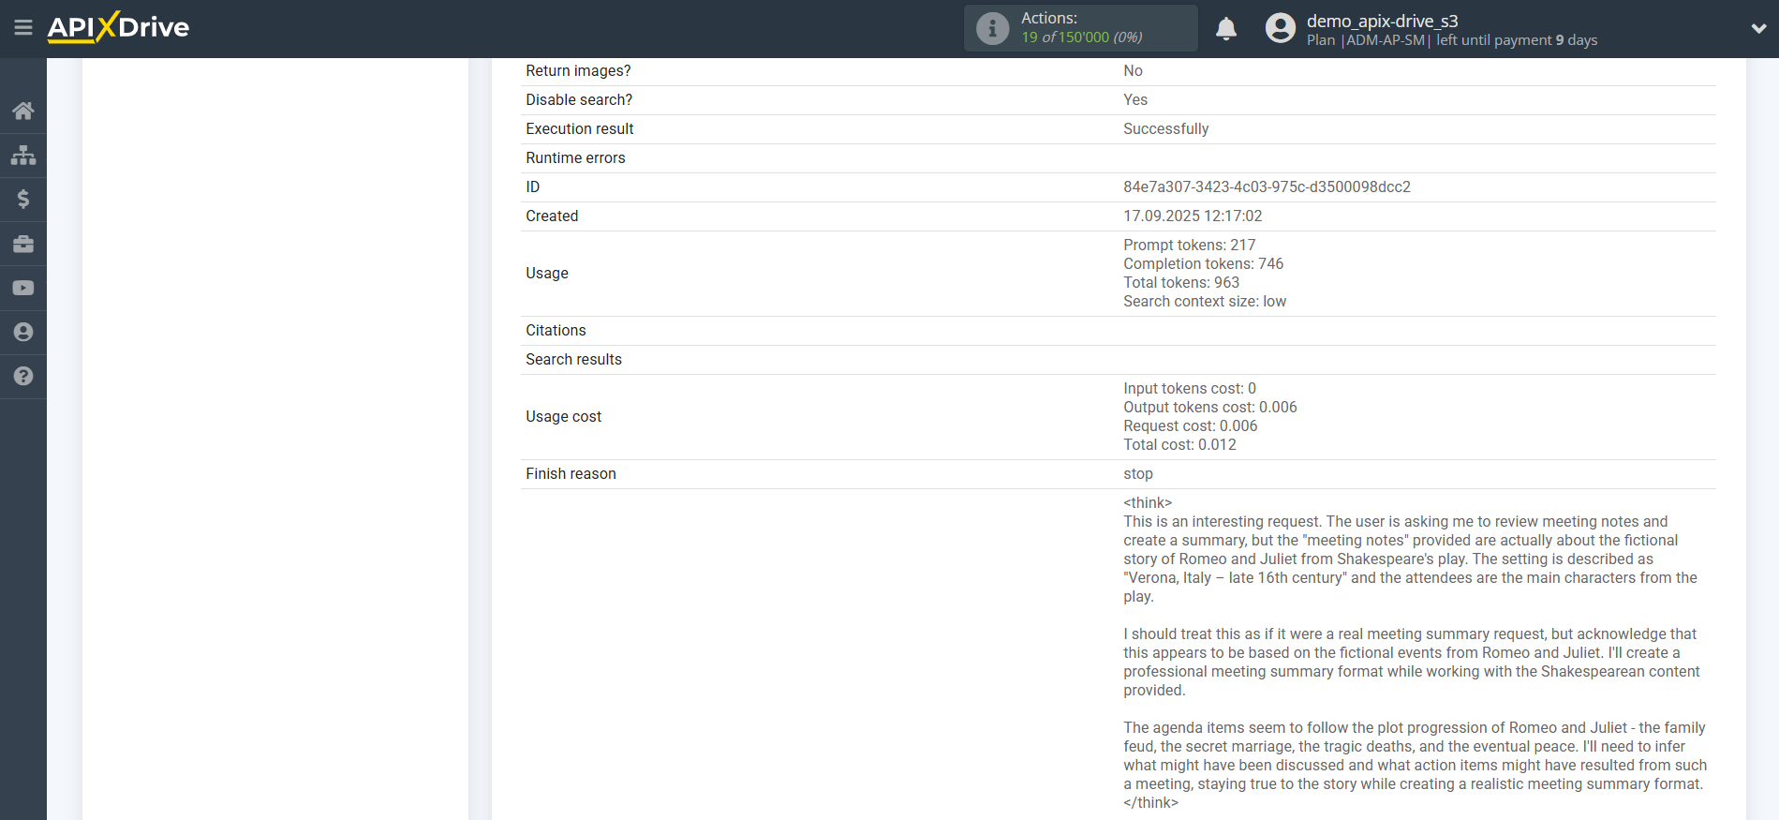
Task: Click the 'Completion tokens: 746' line
Action: [1203, 263]
